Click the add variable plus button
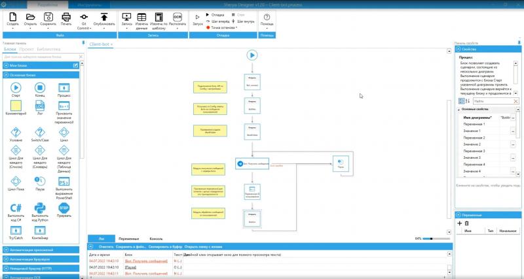This screenshot has width=524, height=279. [460, 223]
